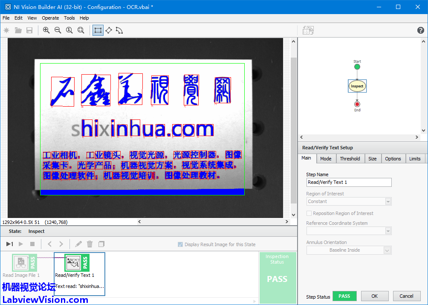The height and width of the screenshot is (305, 428).
Task: Select the Rotated Rectangle ROI tool
Action: click(109, 30)
